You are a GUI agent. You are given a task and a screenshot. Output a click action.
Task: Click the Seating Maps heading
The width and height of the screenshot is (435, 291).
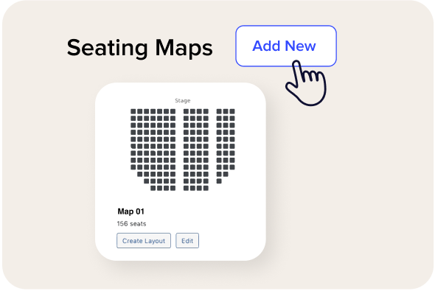140,48
